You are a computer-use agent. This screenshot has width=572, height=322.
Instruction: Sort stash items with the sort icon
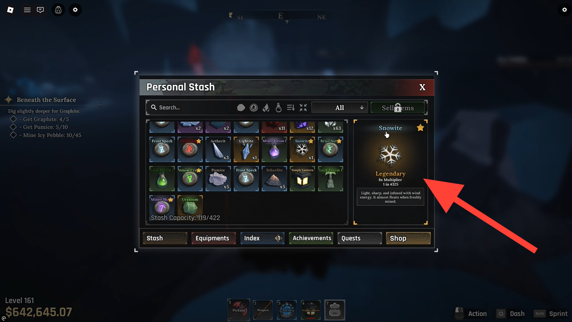[291, 107]
